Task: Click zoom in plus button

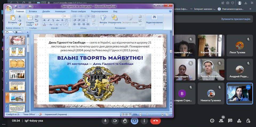Action: 162,115
